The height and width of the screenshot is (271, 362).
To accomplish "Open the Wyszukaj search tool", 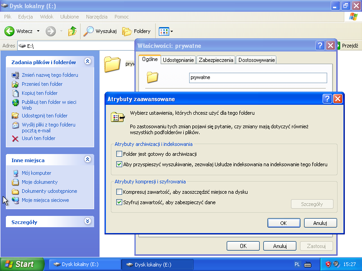I will (x=100, y=31).
